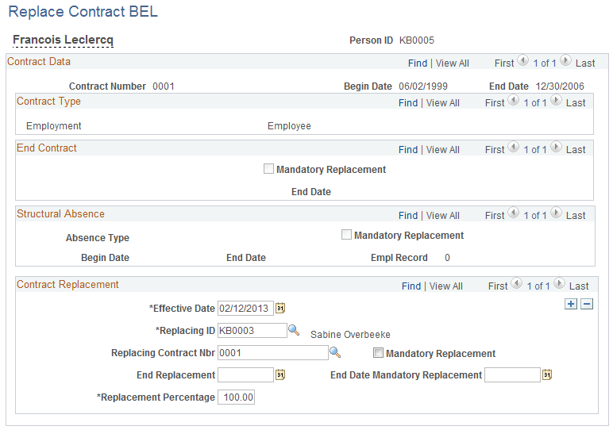The height and width of the screenshot is (430, 613).
Task: Show previous row arrow in End Contract
Action: [x=513, y=148]
